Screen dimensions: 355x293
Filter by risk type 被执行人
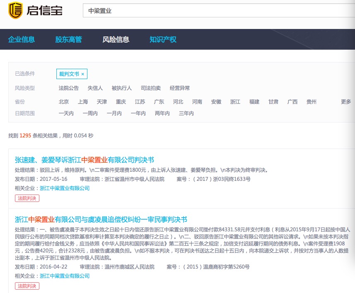coord(122,88)
